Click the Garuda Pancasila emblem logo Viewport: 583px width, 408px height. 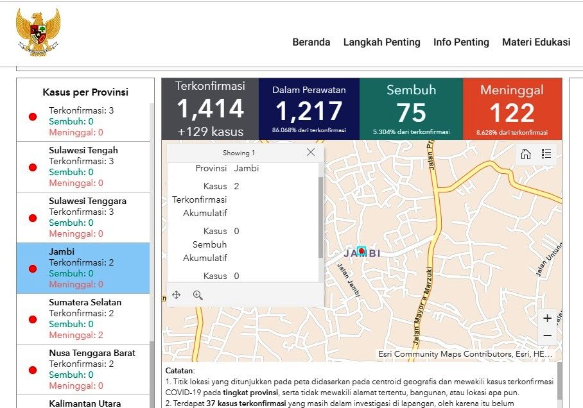[x=39, y=32]
